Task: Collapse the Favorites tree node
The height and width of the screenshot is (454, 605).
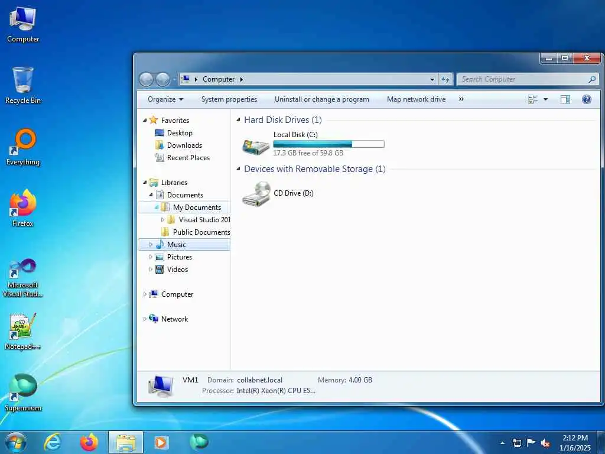Action: click(145, 121)
